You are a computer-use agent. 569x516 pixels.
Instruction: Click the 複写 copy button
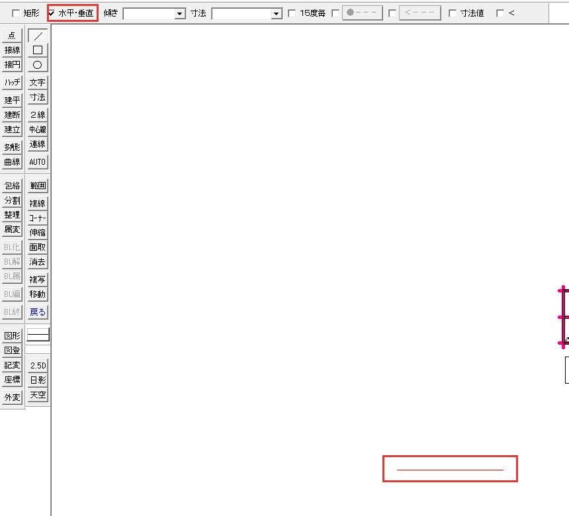click(x=38, y=279)
